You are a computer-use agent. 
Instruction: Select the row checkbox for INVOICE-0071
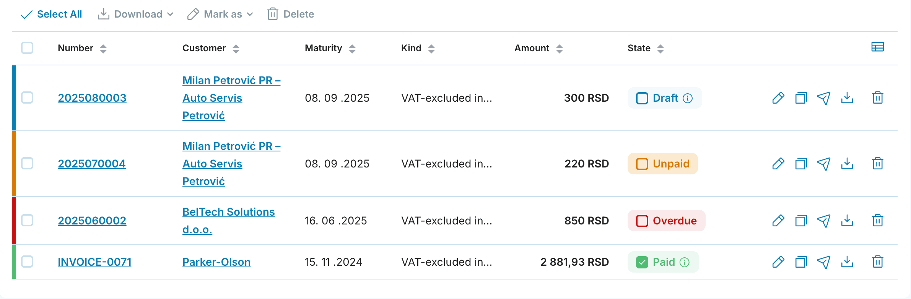[27, 262]
